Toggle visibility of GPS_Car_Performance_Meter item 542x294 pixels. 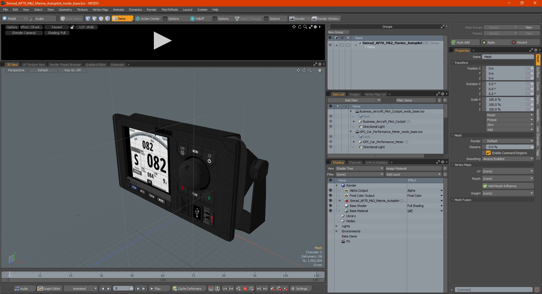click(330, 142)
